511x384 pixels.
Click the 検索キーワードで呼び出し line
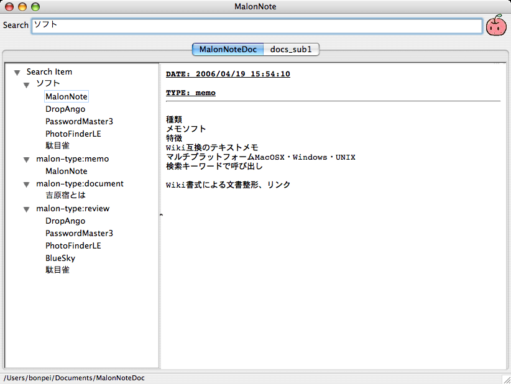pos(214,166)
